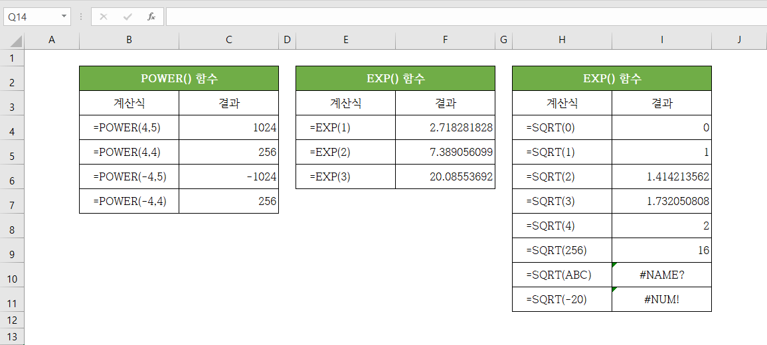
Task: Select the =EXP(2) cell
Action: pos(346,152)
